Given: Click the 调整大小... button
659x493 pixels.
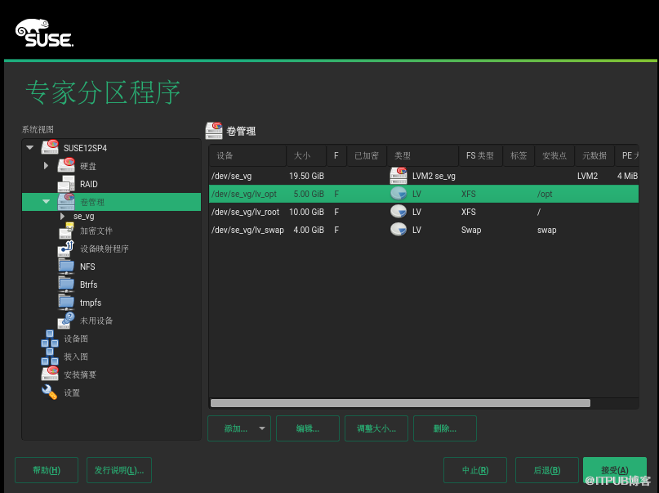Looking at the screenshot, I should pyautogui.click(x=376, y=428).
